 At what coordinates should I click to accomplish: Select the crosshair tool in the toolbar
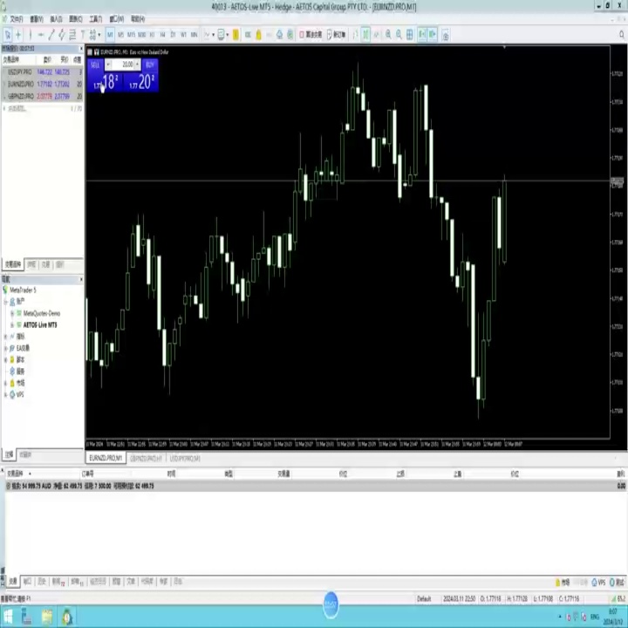click(x=18, y=35)
